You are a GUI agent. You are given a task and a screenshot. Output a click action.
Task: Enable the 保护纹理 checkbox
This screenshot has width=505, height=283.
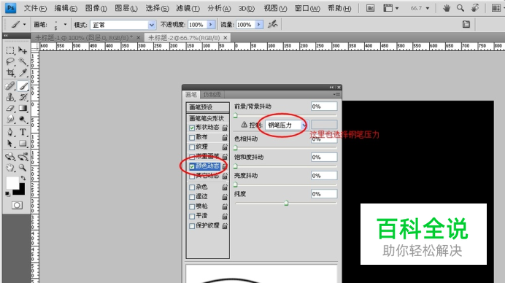(192, 225)
